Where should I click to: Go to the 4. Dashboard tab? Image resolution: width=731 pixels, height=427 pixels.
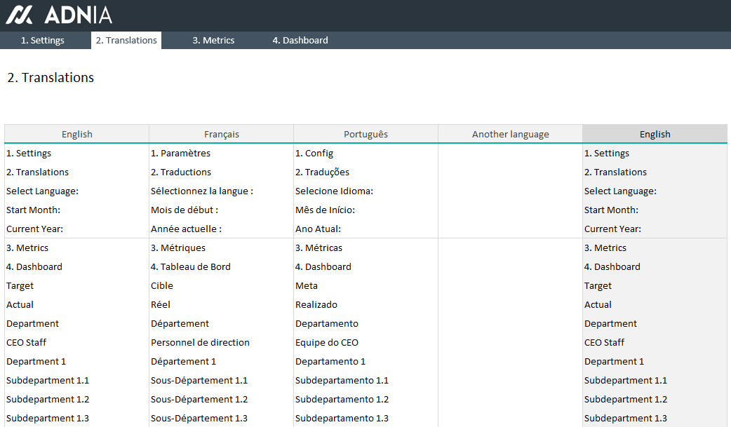[x=300, y=41]
